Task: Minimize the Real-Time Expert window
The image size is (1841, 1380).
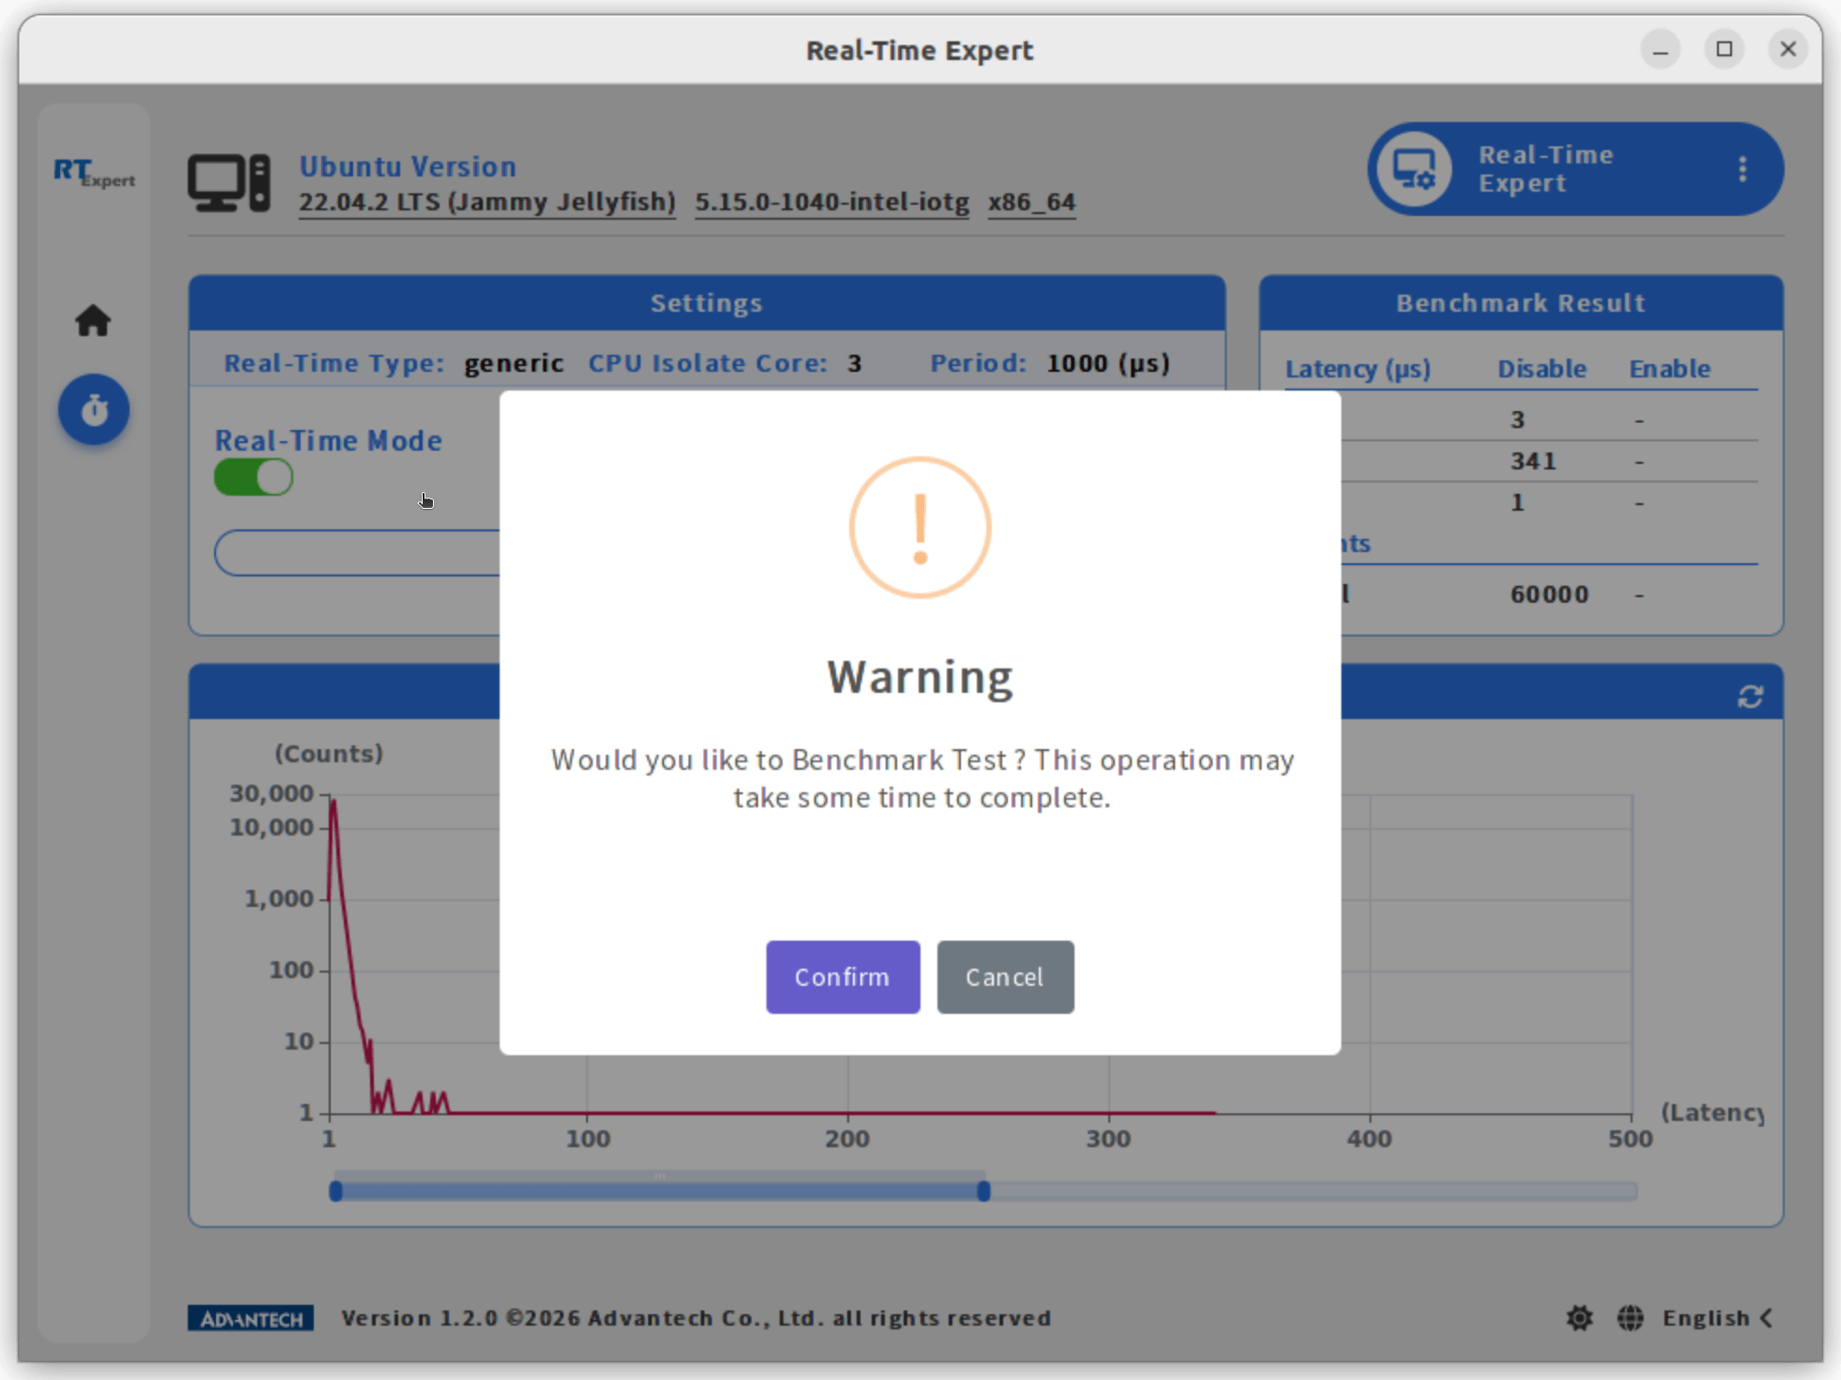Action: tap(1661, 49)
